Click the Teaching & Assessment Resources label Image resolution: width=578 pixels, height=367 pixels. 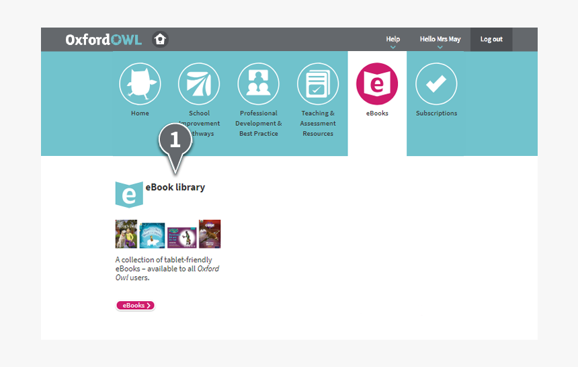pyautogui.click(x=318, y=123)
